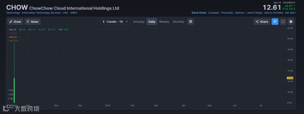Expand the Candle - TA chart type dropdown
Viewport: 304px width, 114px height.
115,22
